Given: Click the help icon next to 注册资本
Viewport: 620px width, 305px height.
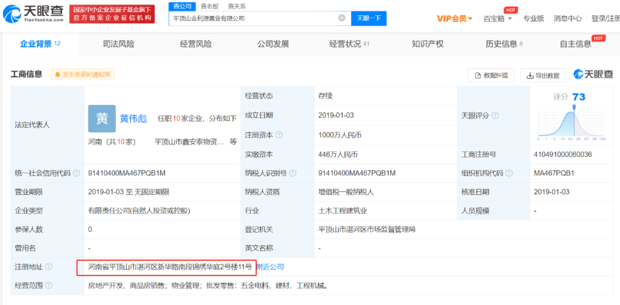Looking at the screenshot, I should (x=279, y=135).
